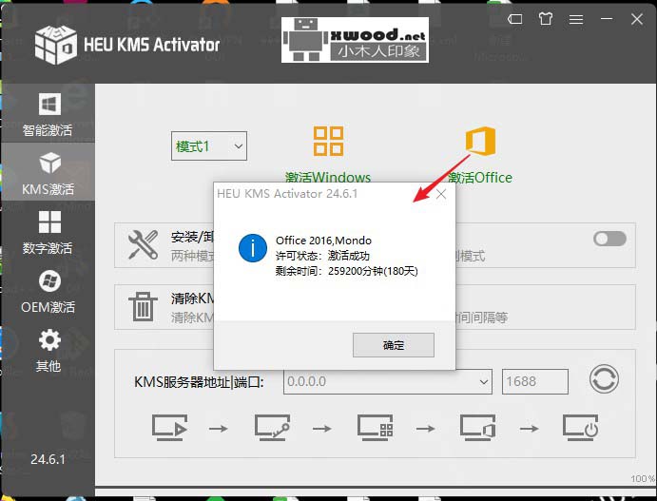Confirm the dialog with 确定 button
This screenshot has width=657, height=501.
(394, 345)
